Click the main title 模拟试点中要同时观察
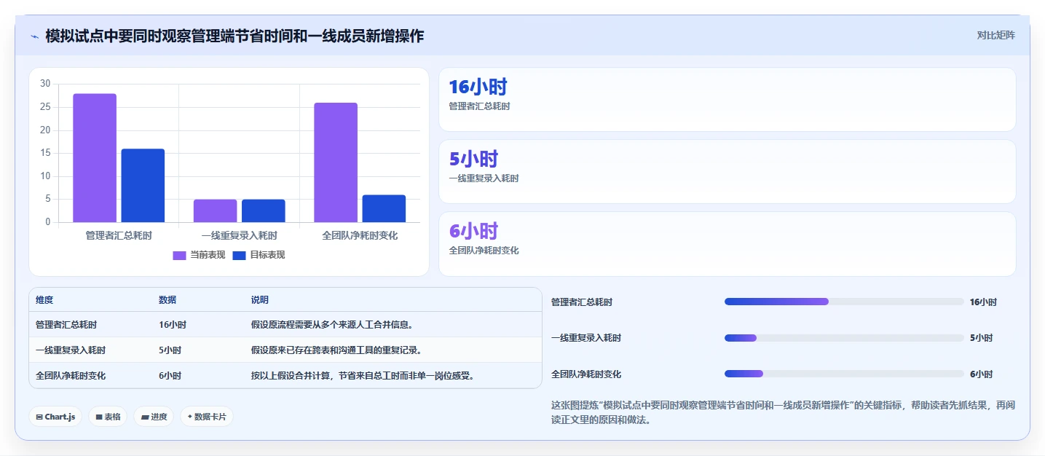Screen dimensions: 1045x456 (234, 36)
